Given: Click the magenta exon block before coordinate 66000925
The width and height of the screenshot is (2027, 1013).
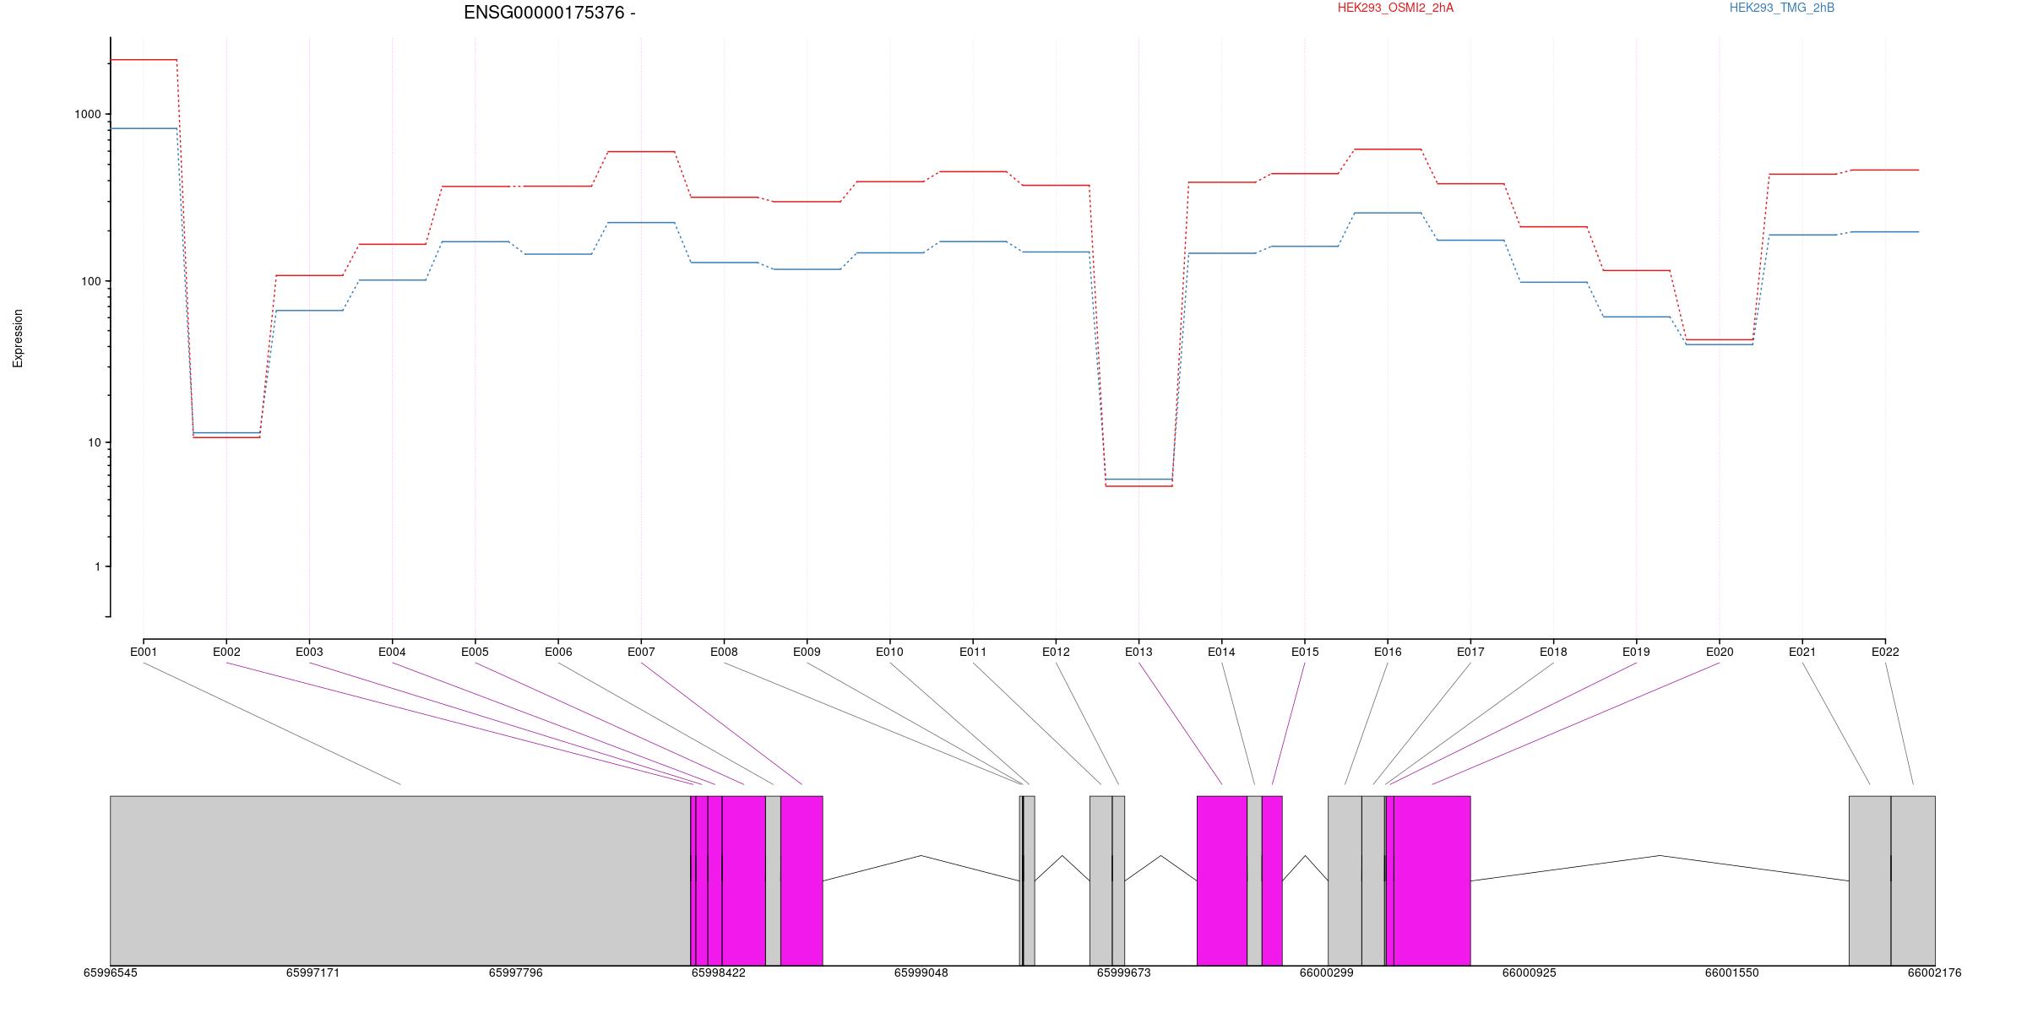Looking at the screenshot, I should pos(1432,880).
